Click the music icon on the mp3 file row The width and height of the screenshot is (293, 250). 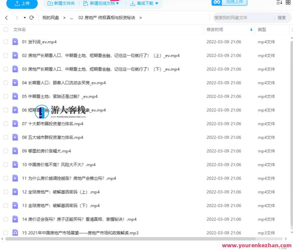pos(15,233)
